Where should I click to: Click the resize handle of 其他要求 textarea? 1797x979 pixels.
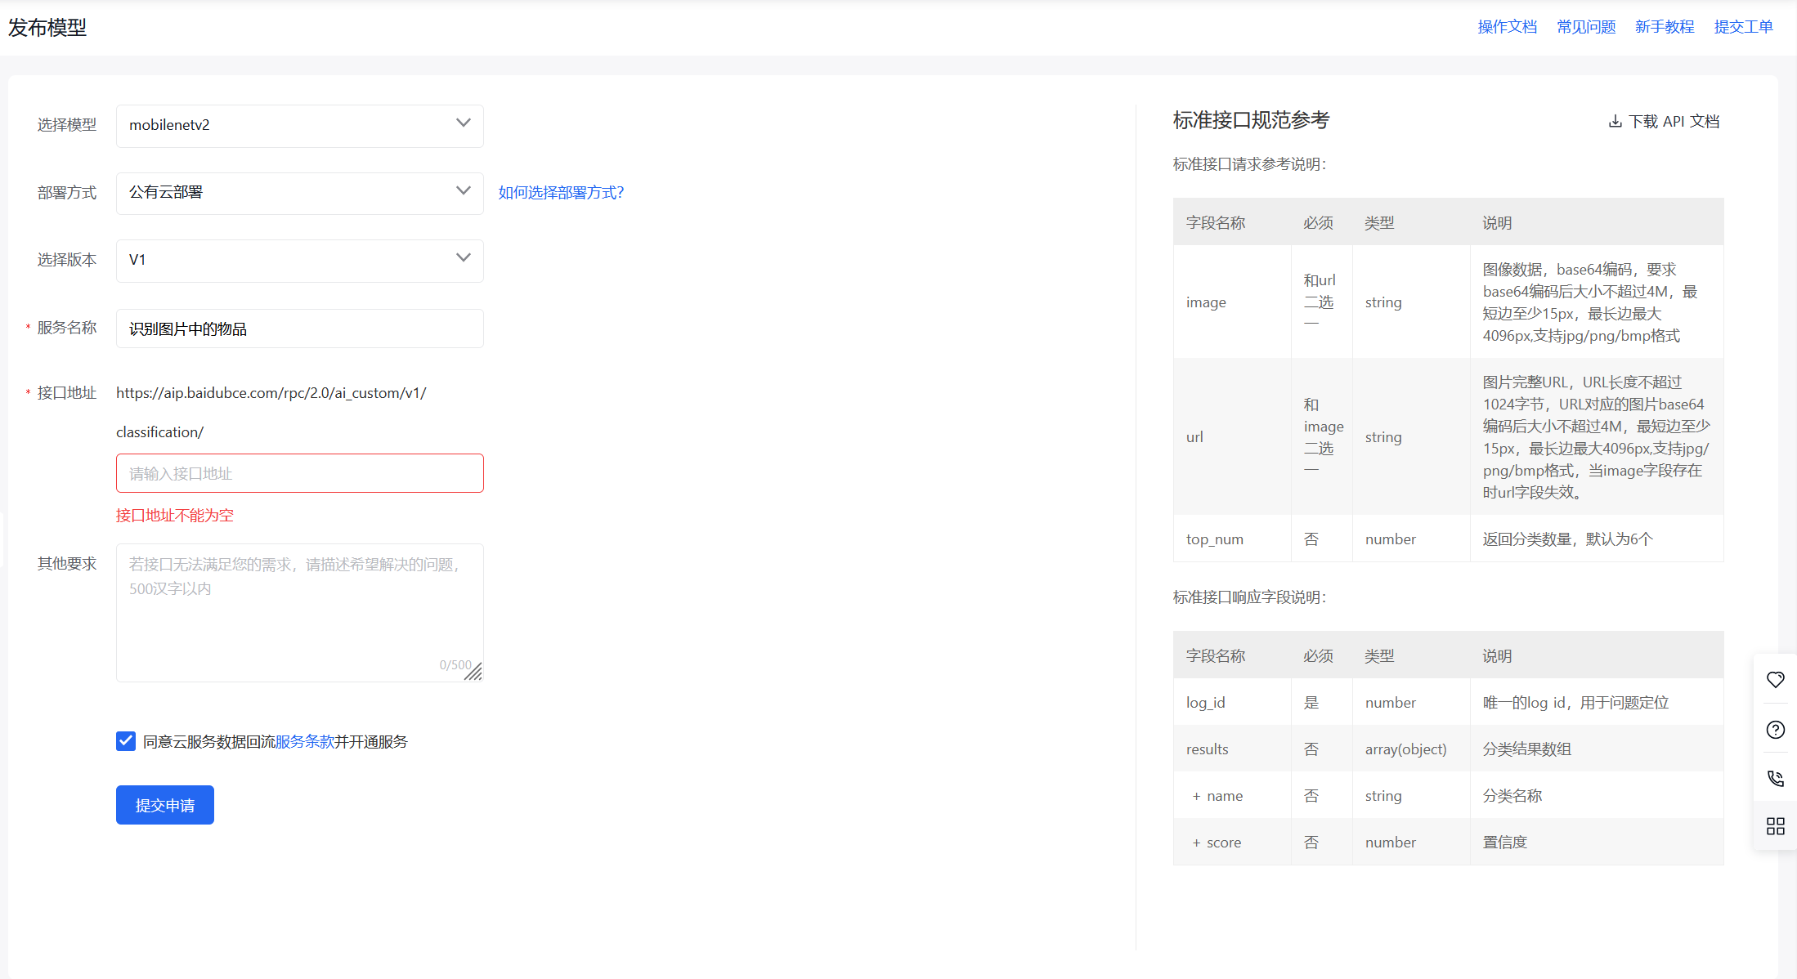click(x=473, y=672)
